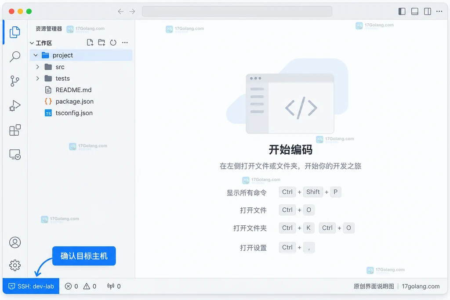Click the command center search box

point(237,11)
